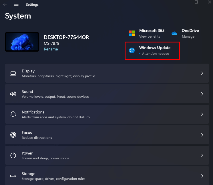Go back using the back arrow
The image size is (213, 185).
point(5,4)
